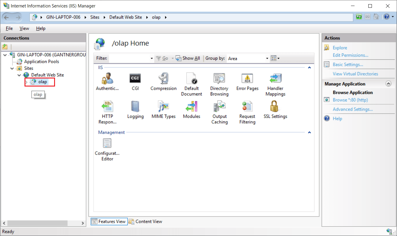The image size is (397, 236).
Task: Select Default Web Site in the tree
Action: (48, 75)
